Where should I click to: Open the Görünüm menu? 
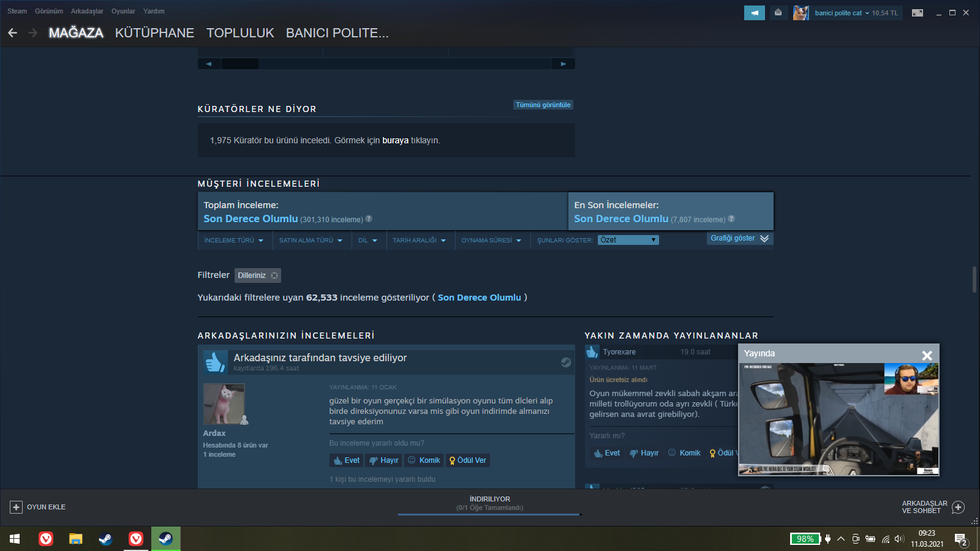(49, 11)
